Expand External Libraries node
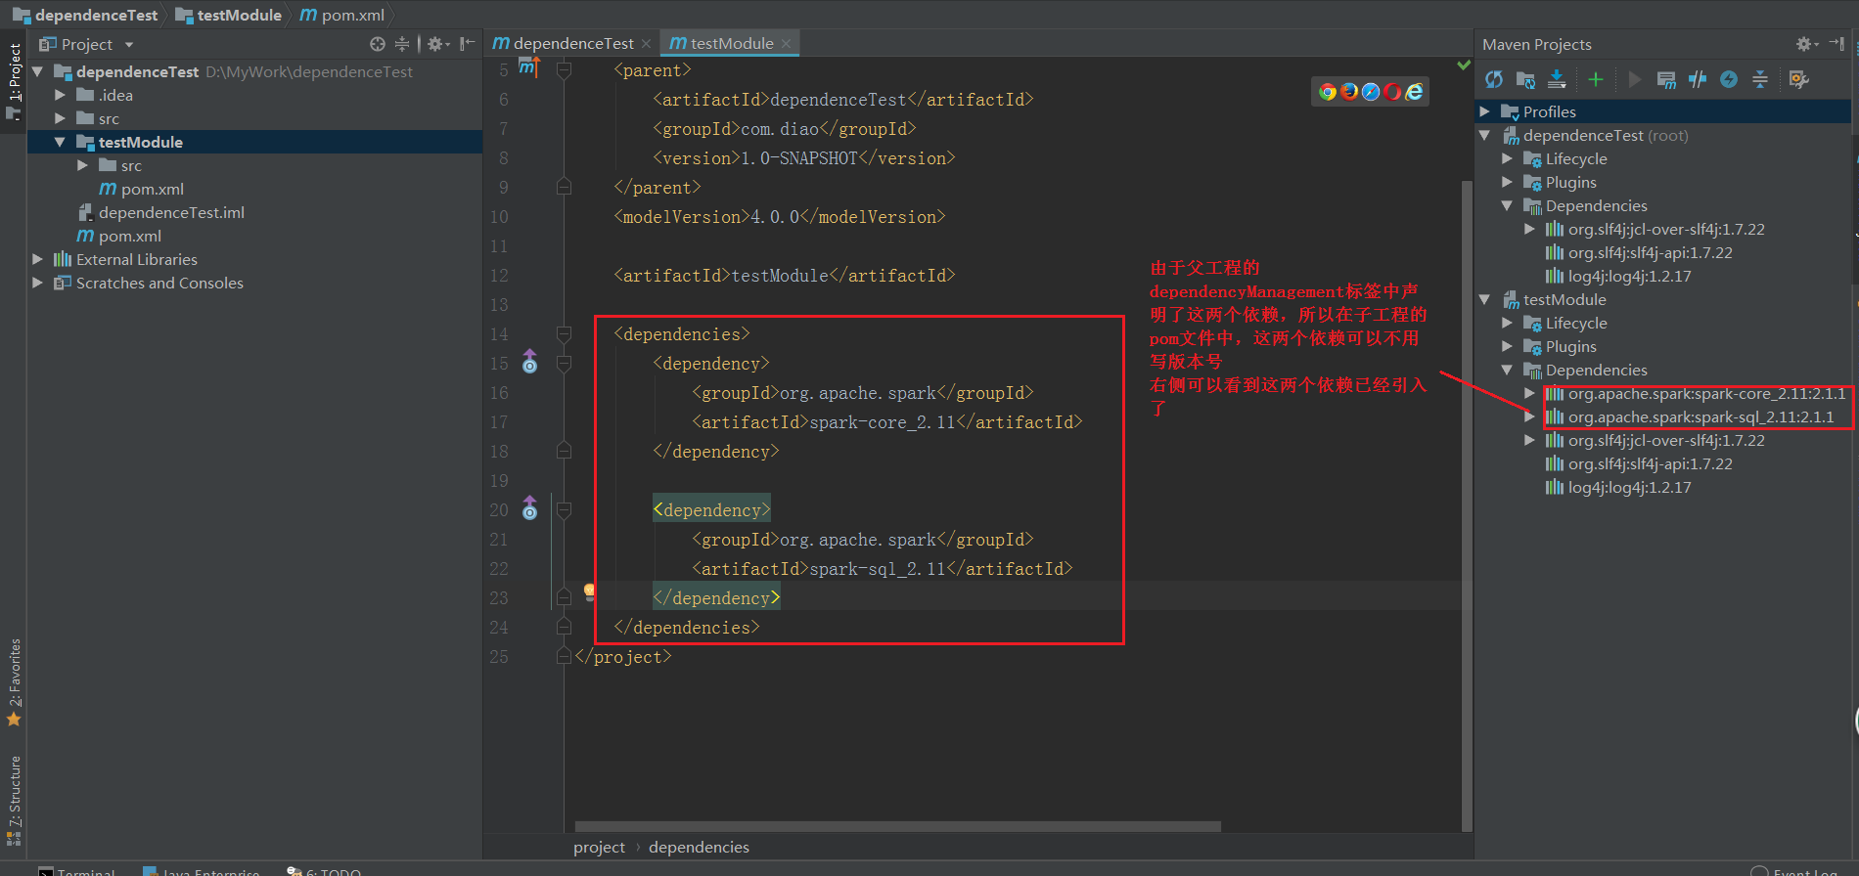The height and width of the screenshot is (876, 1859). pos(37,259)
